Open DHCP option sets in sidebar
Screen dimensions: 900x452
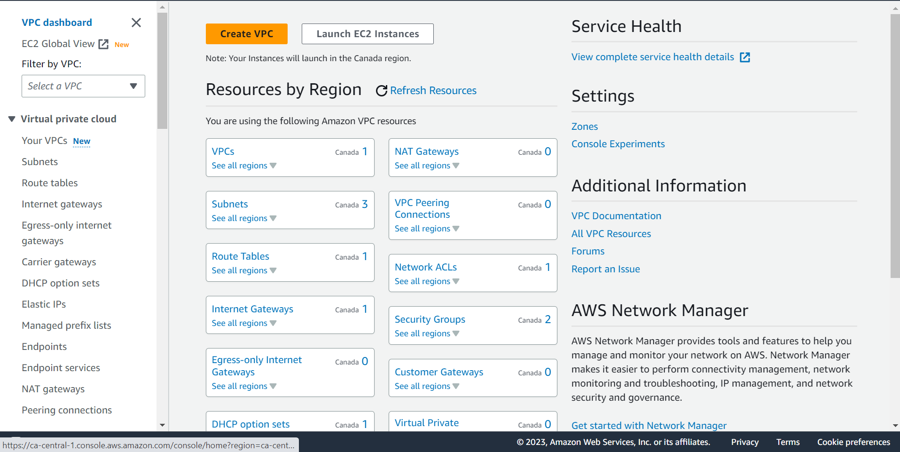click(x=61, y=283)
